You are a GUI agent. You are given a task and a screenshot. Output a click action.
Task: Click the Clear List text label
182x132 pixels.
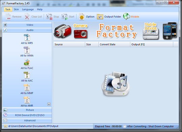tap(36, 17)
